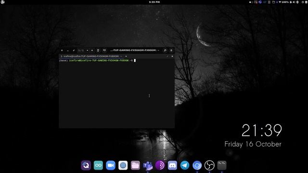Click the Friday 16 October date text
Viewport: 308px width, 173px height.
pos(253,144)
